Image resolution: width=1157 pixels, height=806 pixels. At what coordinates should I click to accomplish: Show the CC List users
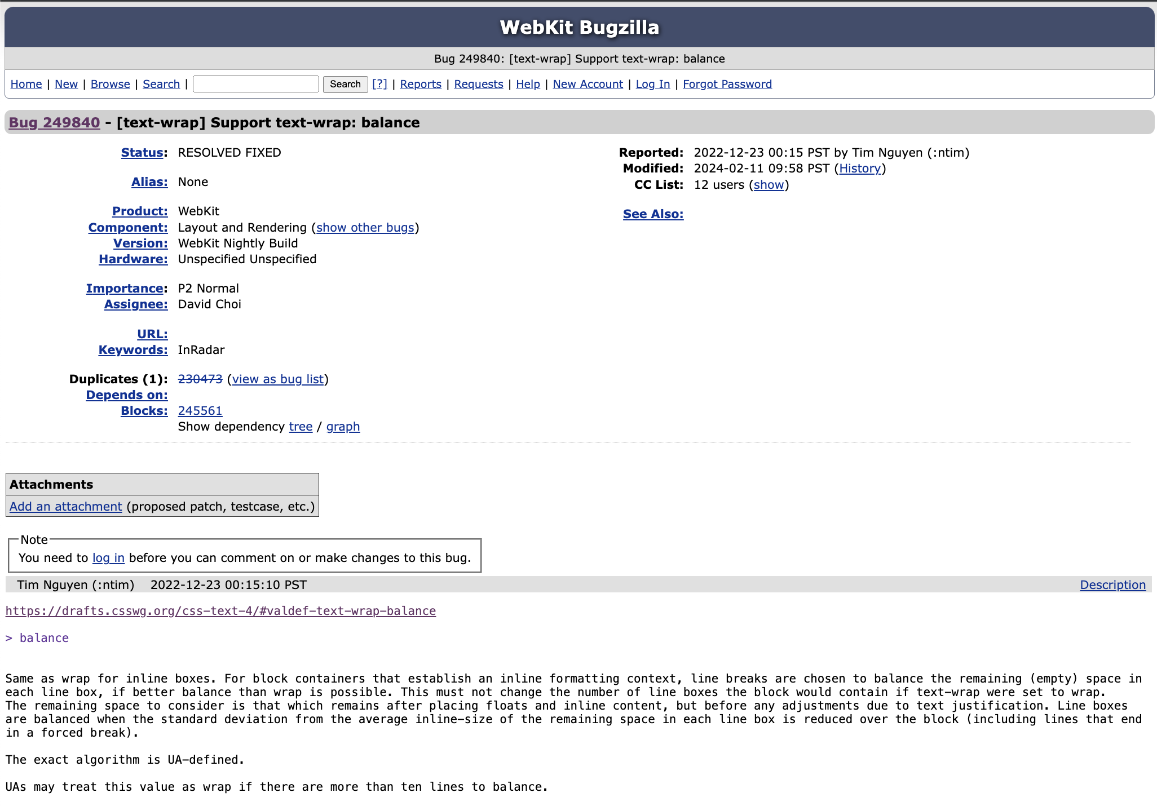769,185
